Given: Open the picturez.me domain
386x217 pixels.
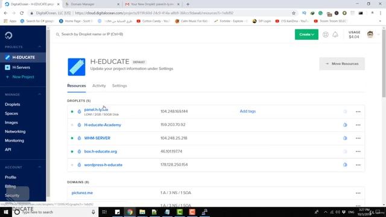Looking at the screenshot, I should [x=82, y=193].
